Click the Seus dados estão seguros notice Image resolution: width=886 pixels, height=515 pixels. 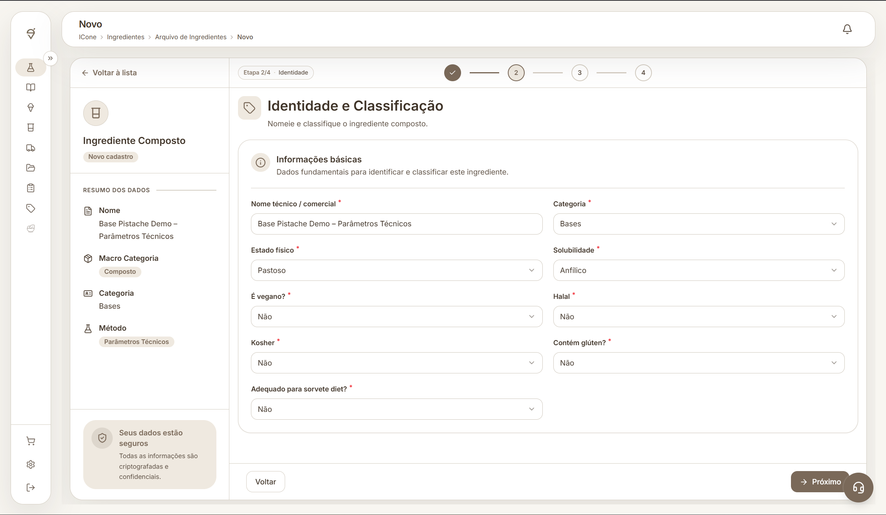(150, 455)
